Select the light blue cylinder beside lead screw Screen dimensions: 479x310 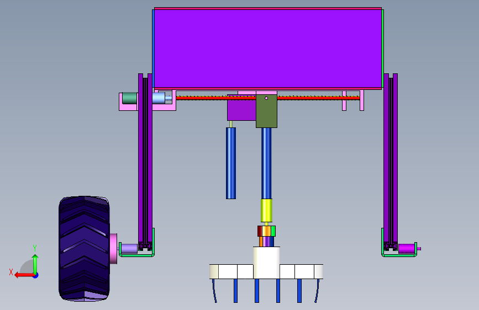(159, 98)
